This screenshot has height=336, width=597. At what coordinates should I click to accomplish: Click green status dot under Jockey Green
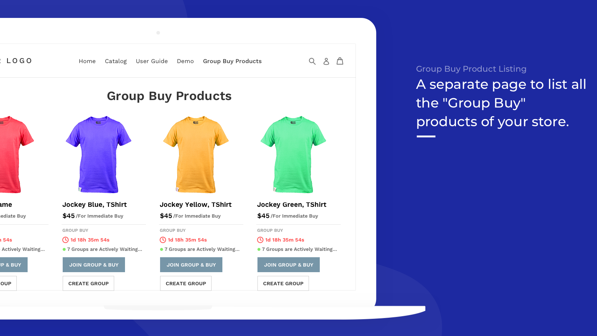point(259,249)
